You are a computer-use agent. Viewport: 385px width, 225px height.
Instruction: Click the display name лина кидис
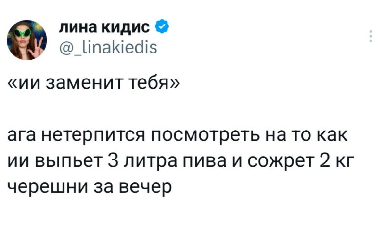(104, 27)
